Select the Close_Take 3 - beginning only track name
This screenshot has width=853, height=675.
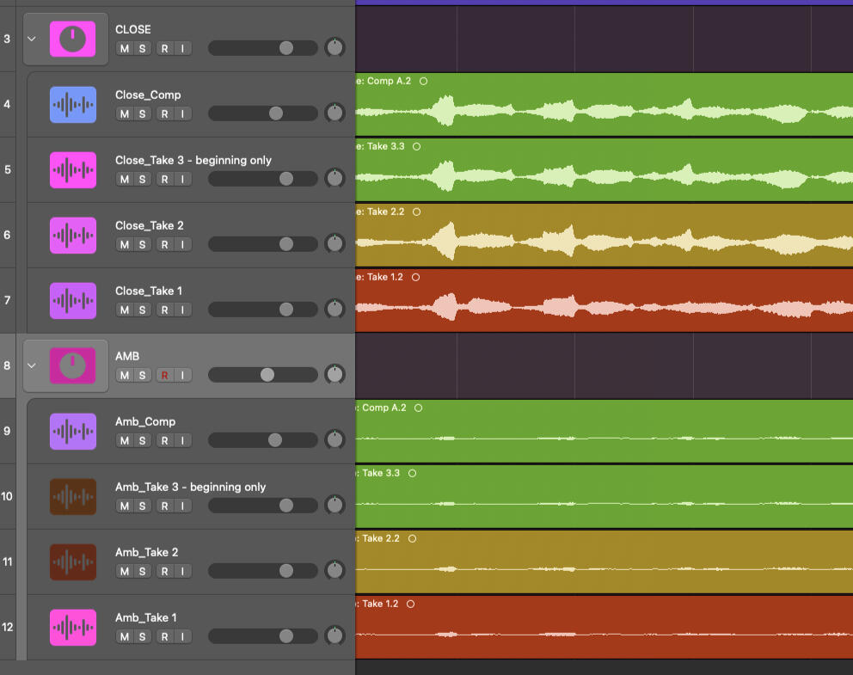tap(193, 160)
